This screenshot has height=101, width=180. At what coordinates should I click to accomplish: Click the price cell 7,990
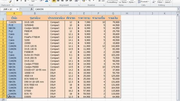84,22
